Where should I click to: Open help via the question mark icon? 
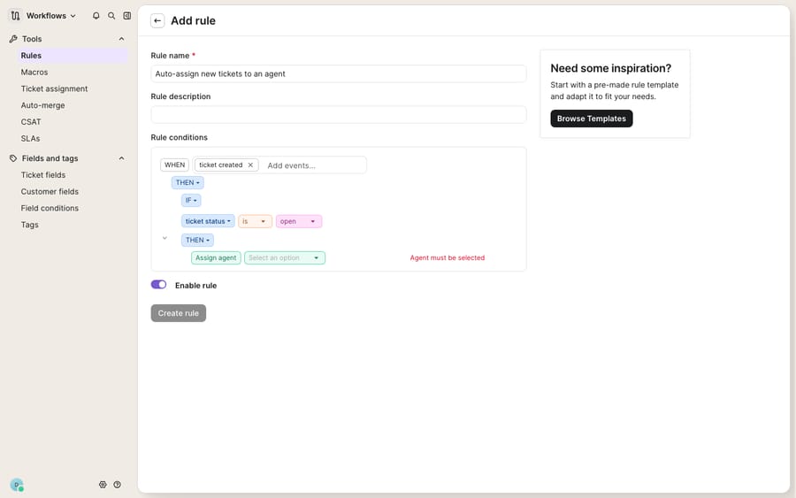[x=118, y=485]
